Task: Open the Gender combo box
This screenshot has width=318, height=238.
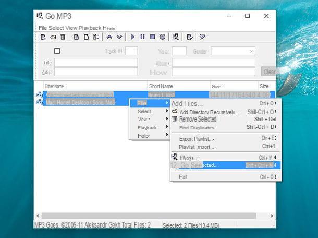Action: point(233,51)
